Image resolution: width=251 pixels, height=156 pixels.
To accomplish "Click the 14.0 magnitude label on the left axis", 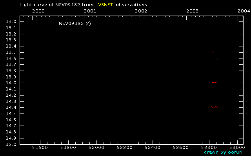I will (11, 83).
